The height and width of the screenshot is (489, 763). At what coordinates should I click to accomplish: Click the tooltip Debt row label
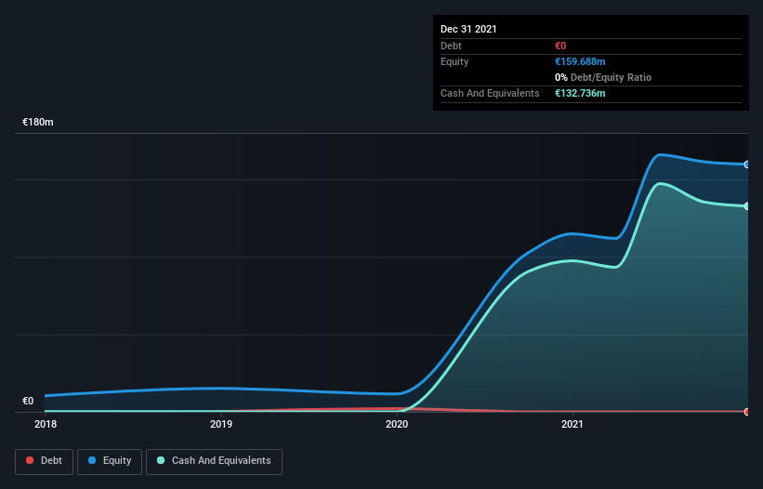tap(451, 46)
